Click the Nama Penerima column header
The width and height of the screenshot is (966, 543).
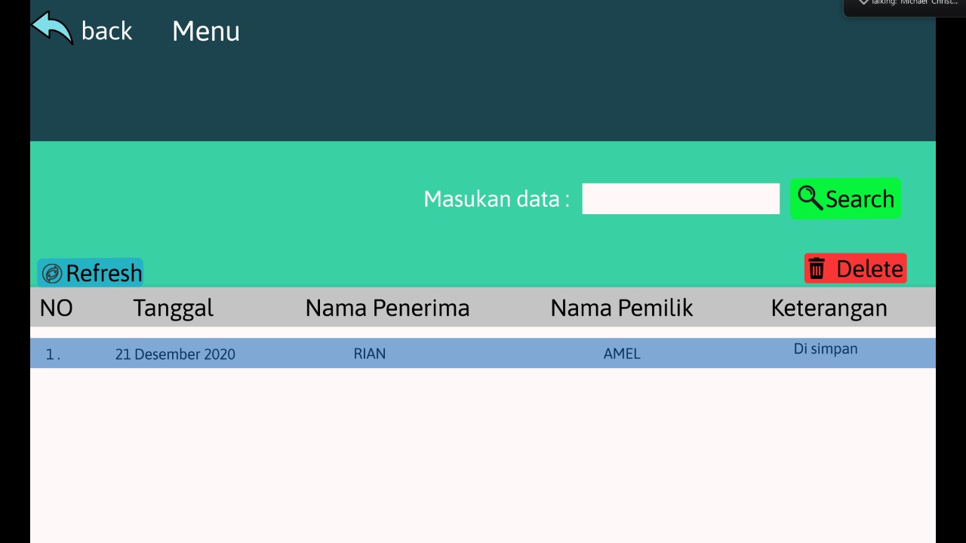pyautogui.click(x=387, y=308)
